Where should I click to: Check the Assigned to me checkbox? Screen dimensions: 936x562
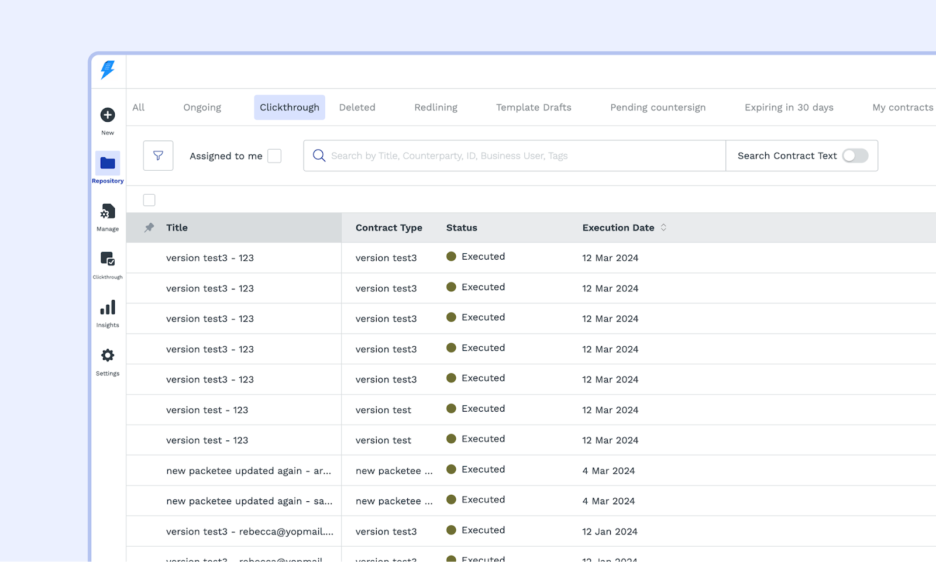click(274, 156)
